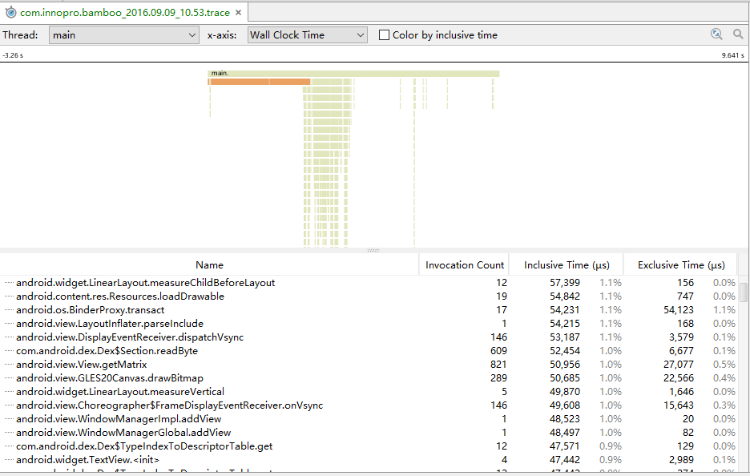Expand the BinderProxy.transact method row
750x476 pixels.
pyautogui.click(x=7, y=309)
